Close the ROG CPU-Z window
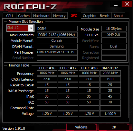 tap(127, 4)
